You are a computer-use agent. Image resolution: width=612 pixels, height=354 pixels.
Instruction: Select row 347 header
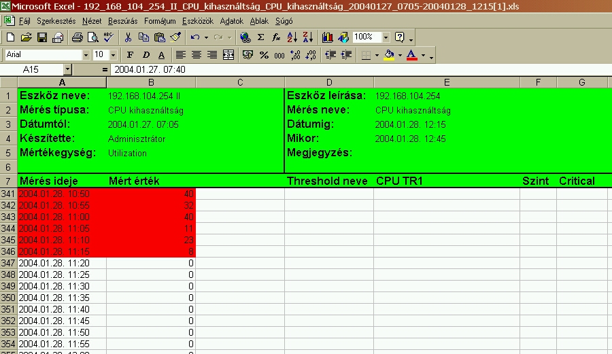click(x=8, y=262)
